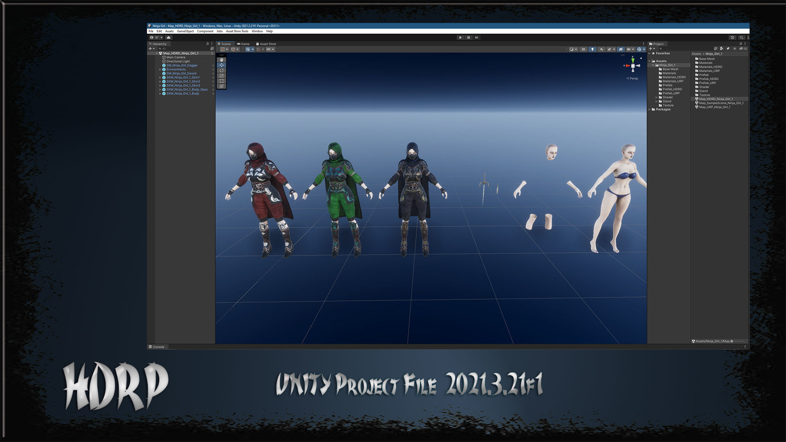
Task: Select the Rotate tool in scene
Action: 221,70
